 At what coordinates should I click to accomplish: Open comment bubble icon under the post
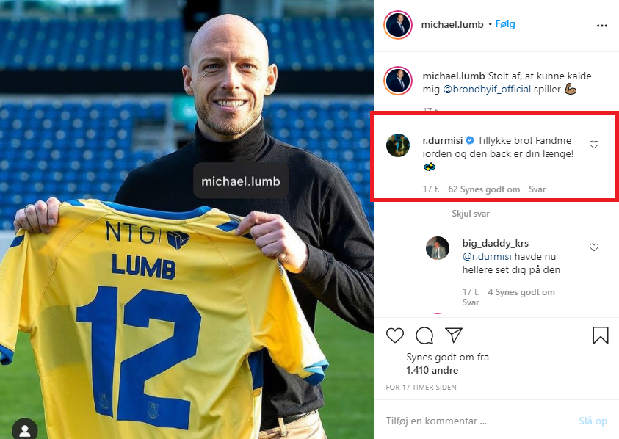(x=424, y=335)
